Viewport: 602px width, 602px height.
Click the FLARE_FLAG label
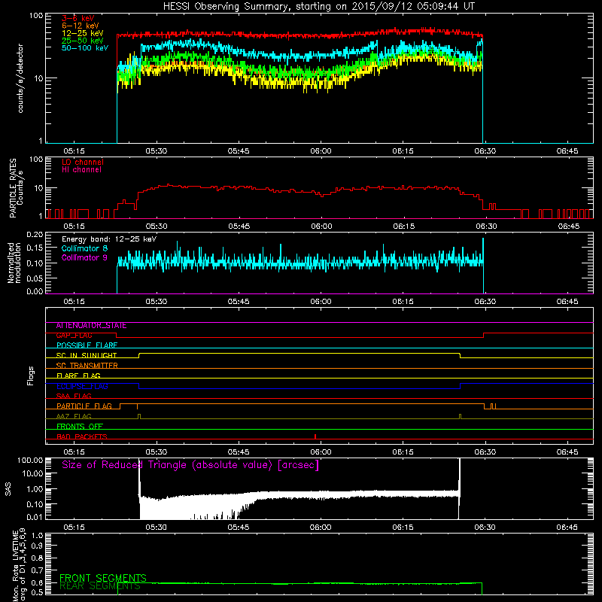(x=78, y=375)
